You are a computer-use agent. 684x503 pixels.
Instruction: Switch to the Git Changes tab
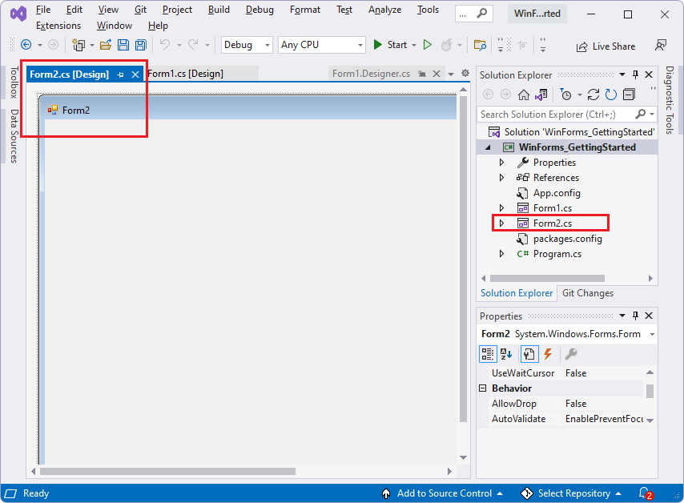tap(587, 293)
